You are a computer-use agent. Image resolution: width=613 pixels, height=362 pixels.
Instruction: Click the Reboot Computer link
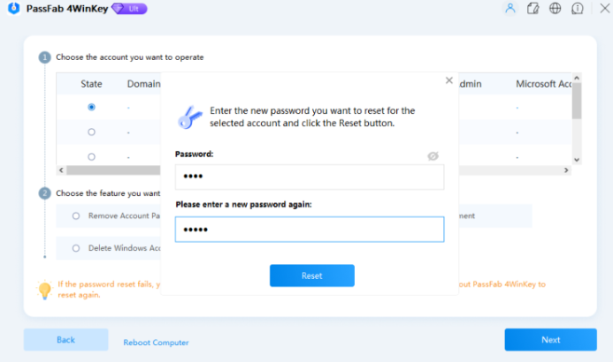tap(156, 343)
